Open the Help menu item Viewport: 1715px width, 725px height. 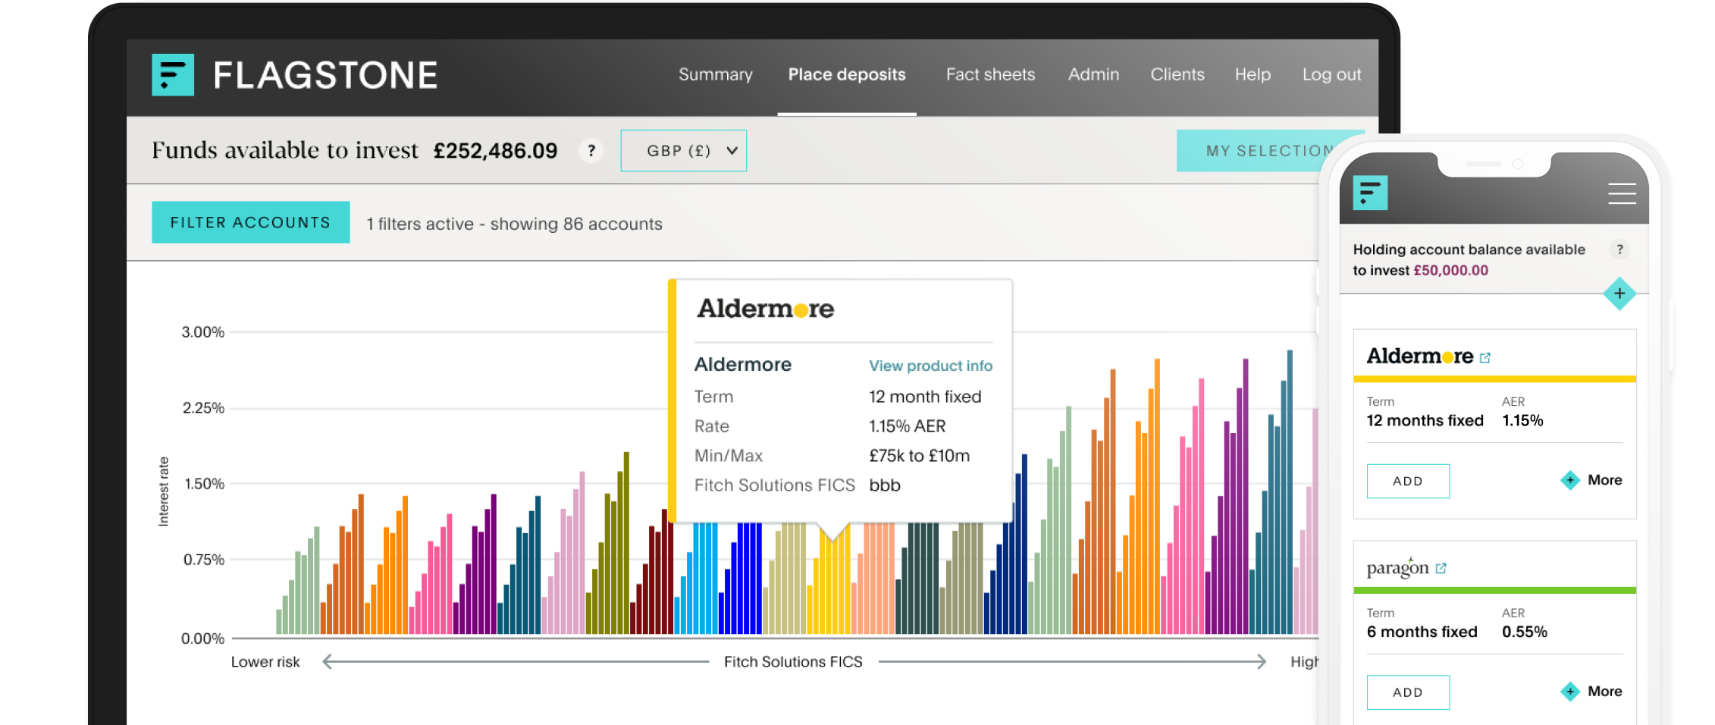[x=1253, y=74]
